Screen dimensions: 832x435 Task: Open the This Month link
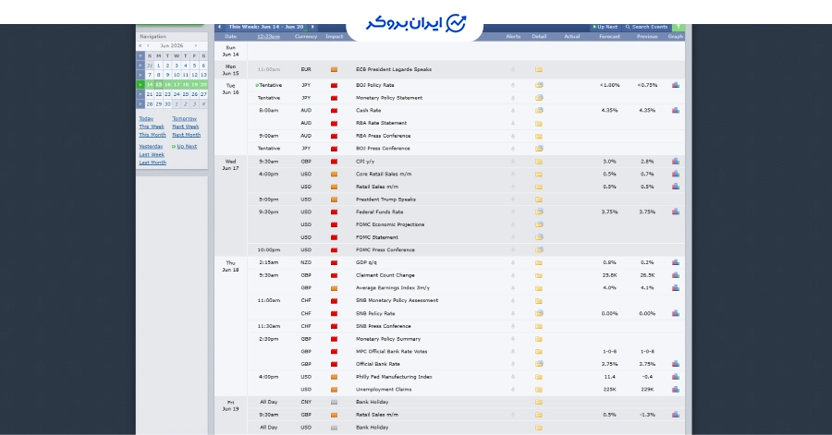pyautogui.click(x=153, y=135)
